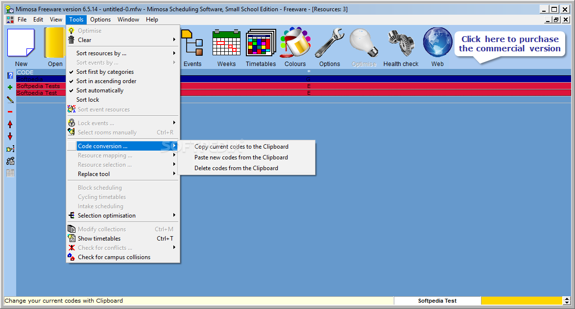Click the pencil edit sidebar icon
This screenshot has height=309, width=575.
pyautogui.click(x=10, y=100)
